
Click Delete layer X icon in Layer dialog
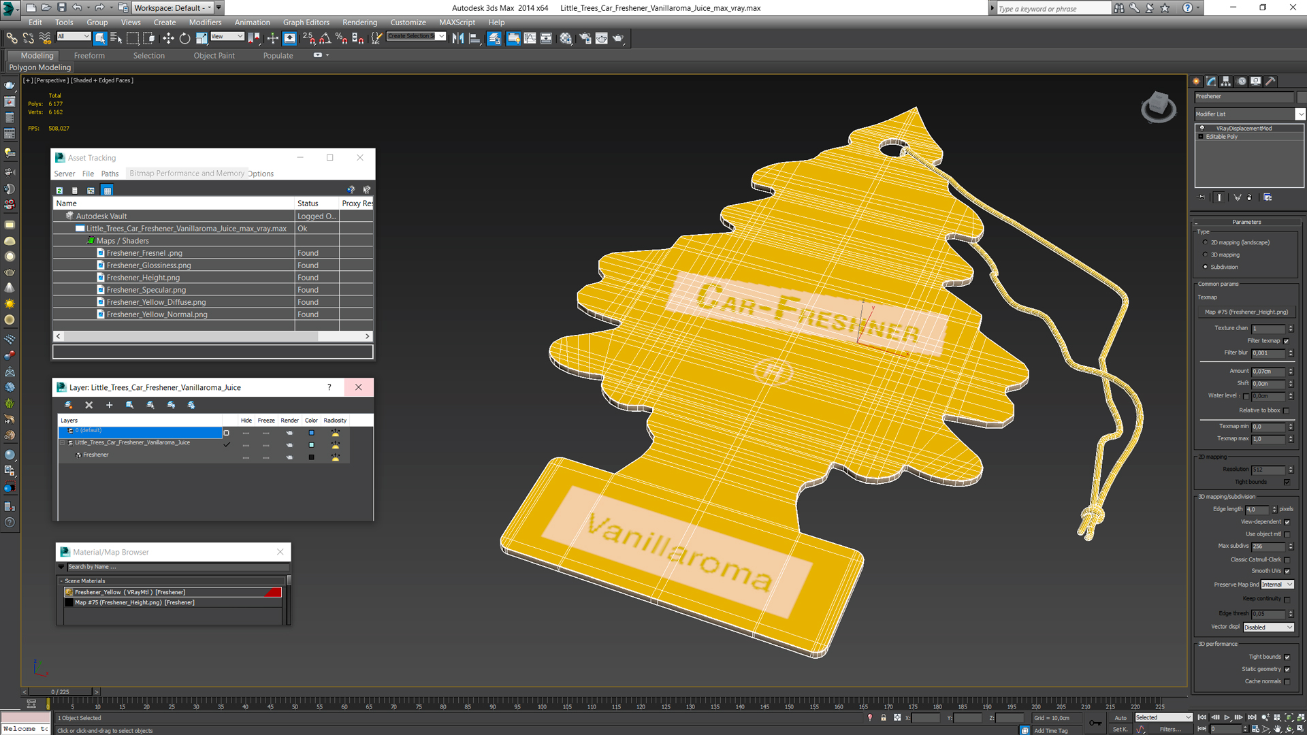pos(88,405)
